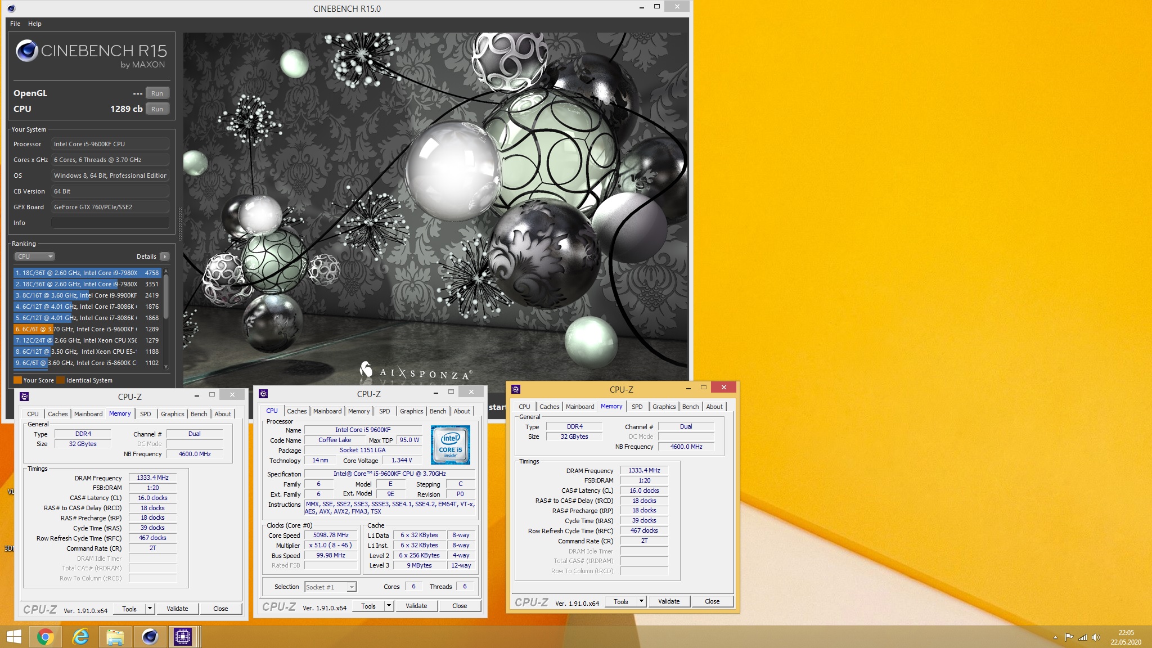1152x648 pixels.
Task: Click Validate in middle CPU-Z
Action: (x=416, y=606)
